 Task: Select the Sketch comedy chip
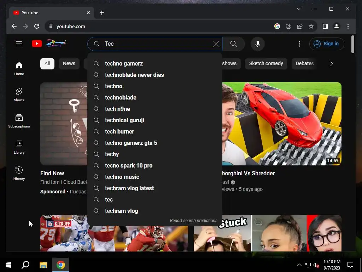pyautogui.click(x=266, y=64)
